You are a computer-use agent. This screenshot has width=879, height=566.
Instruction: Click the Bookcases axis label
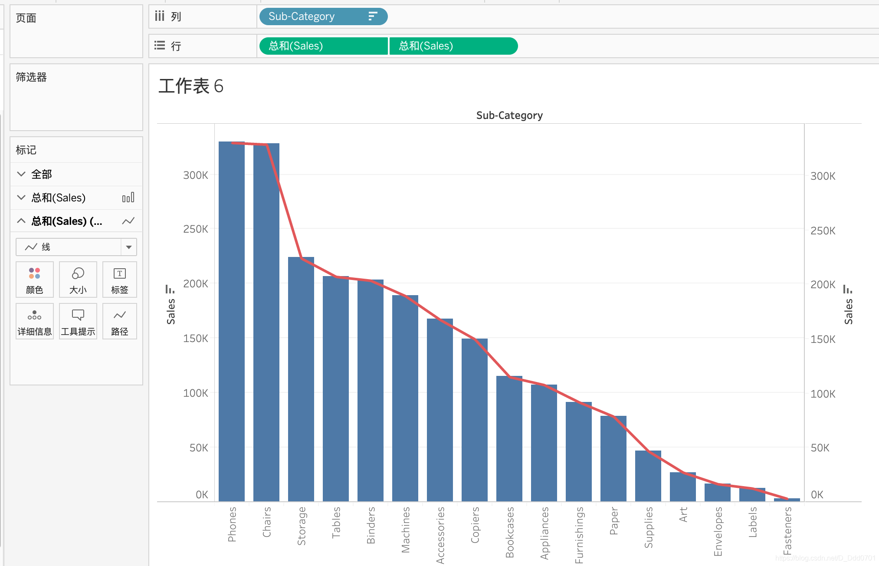[510, 532]
